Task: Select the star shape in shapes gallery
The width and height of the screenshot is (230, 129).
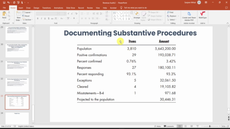Action: click(x=129, y=19)
